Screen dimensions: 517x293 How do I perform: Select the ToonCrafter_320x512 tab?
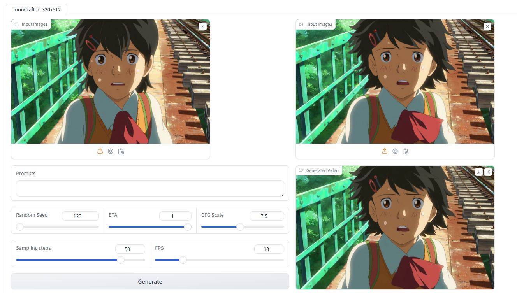coord(37,9)
